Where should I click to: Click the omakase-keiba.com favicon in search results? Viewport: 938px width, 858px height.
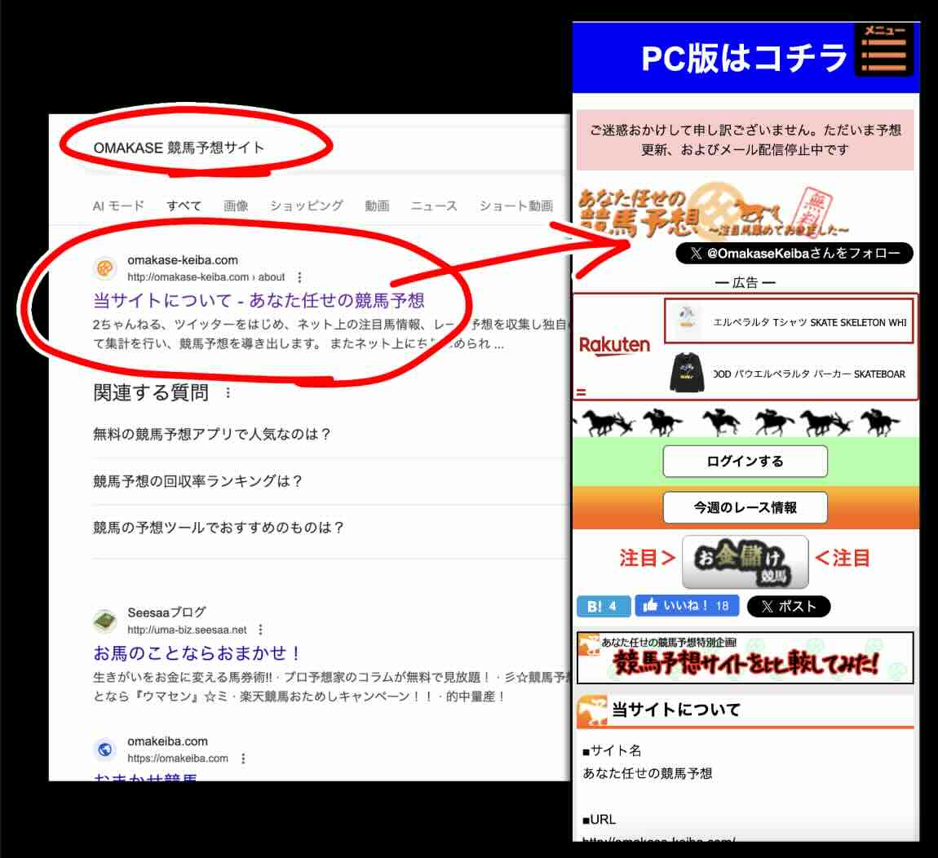click(x=104, y=265)
